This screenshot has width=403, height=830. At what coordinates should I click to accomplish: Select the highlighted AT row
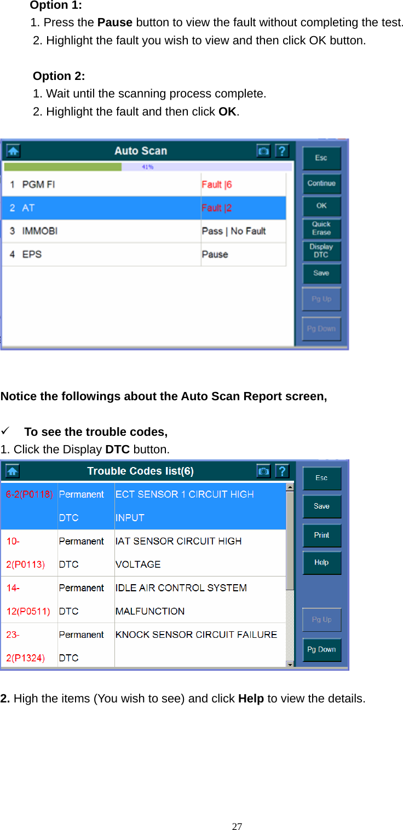tap(144, 208)
